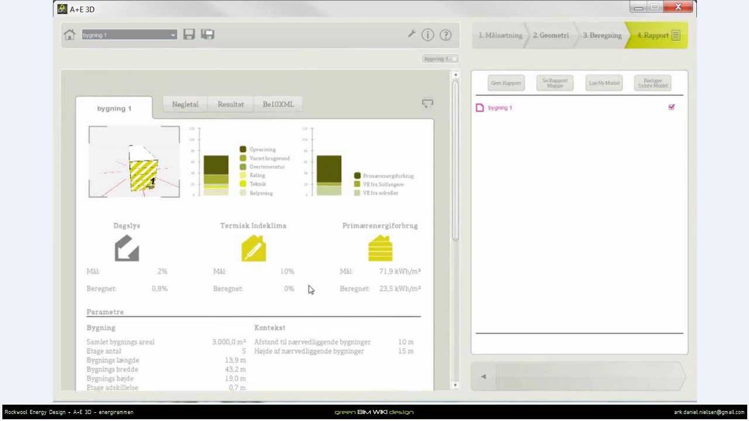The image size is (749, 421).
Task: Go to step 1. Målsætning
Action: (500, 35)
